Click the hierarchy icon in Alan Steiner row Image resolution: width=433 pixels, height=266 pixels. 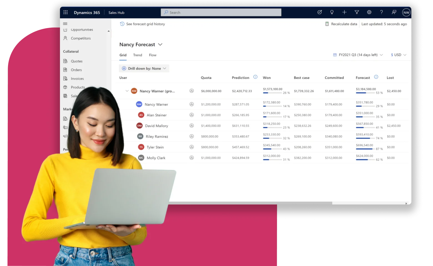192,115
